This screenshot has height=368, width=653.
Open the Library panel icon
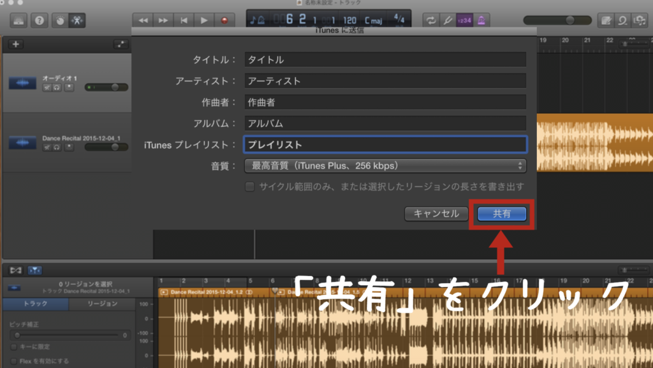[18, 20]
